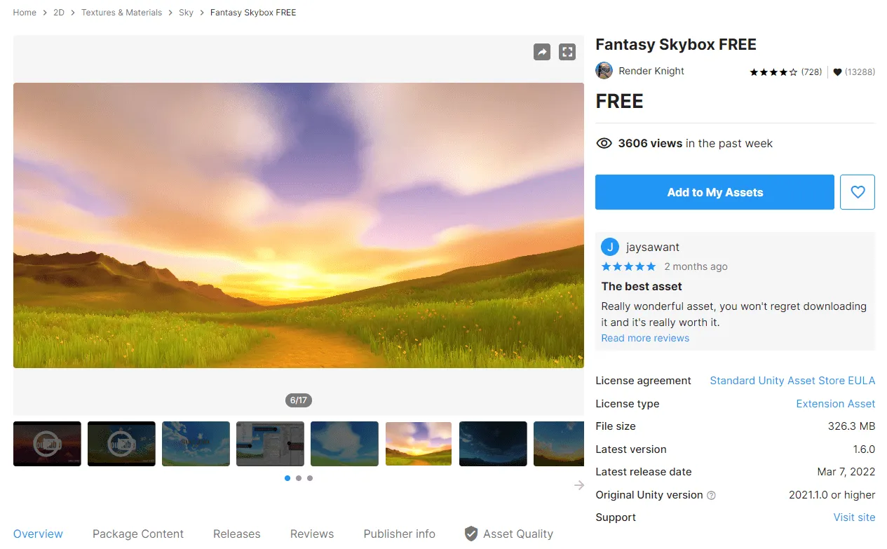The image size is (887, 549).
Task: Open the Releases tab
Action: tap(237, 534)
